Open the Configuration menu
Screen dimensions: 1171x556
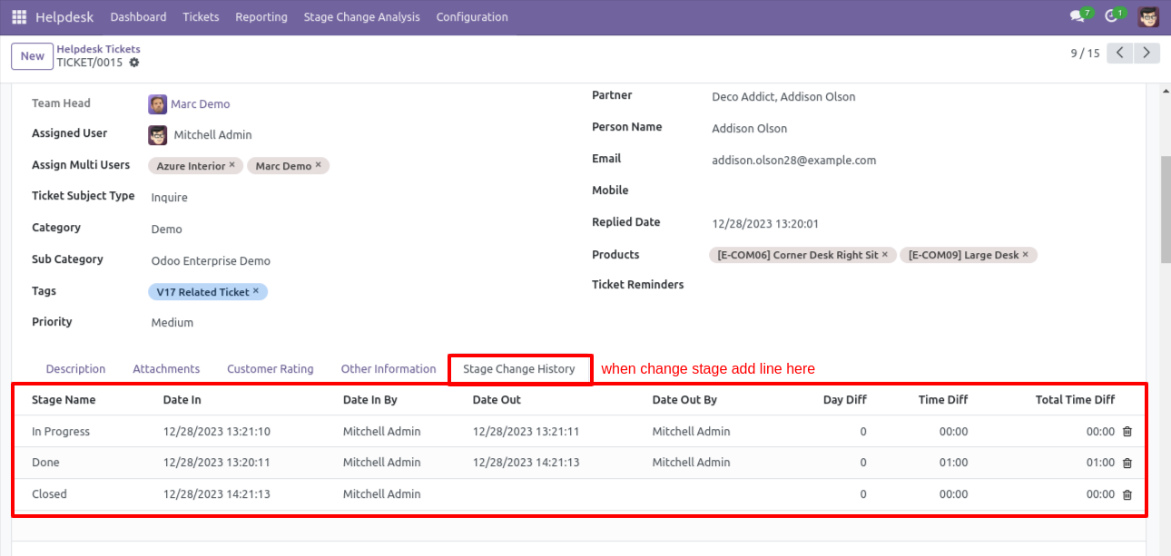tap(472, 17)
